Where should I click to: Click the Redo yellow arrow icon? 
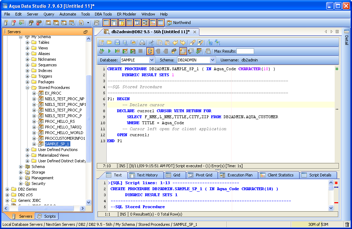point(183,42)
